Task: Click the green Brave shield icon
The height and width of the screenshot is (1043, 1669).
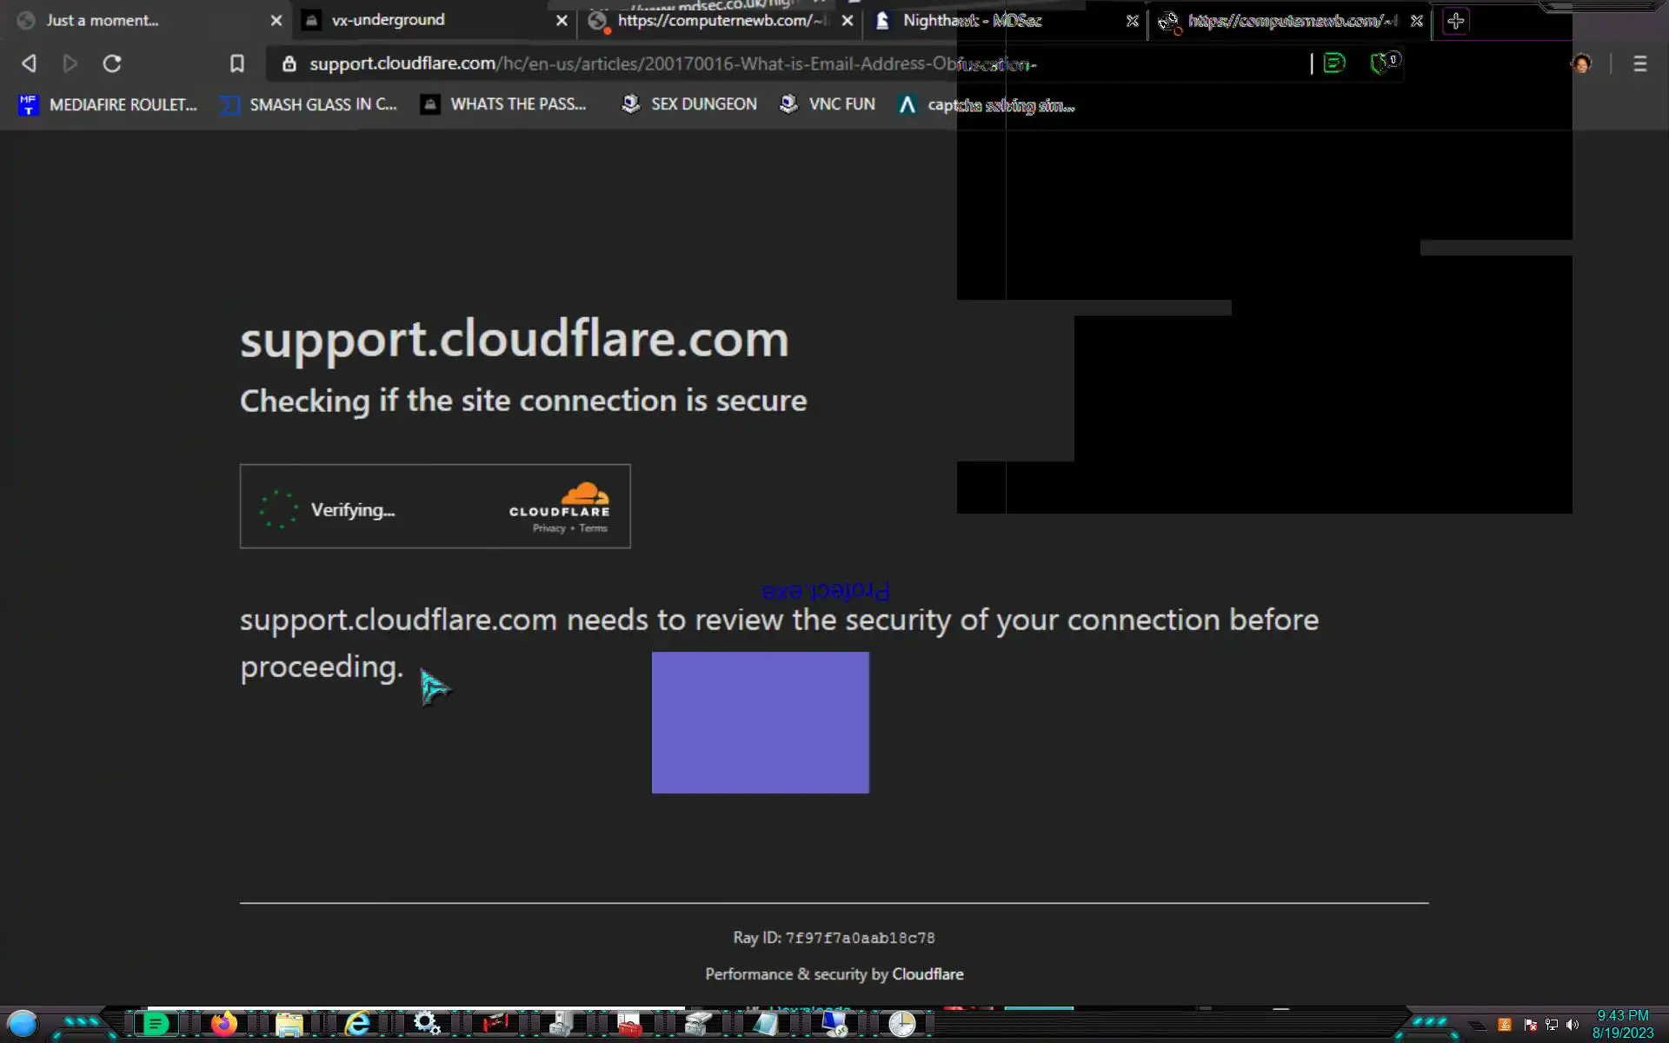Action: coord(1380,63)
